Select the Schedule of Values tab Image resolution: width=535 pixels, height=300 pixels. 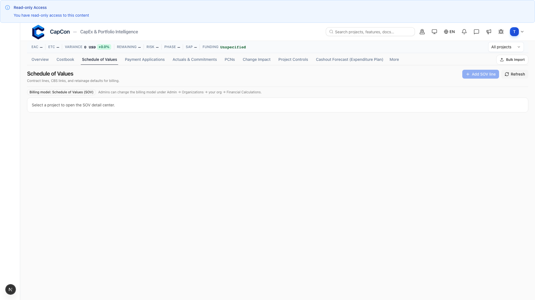[x=99, y=59]
